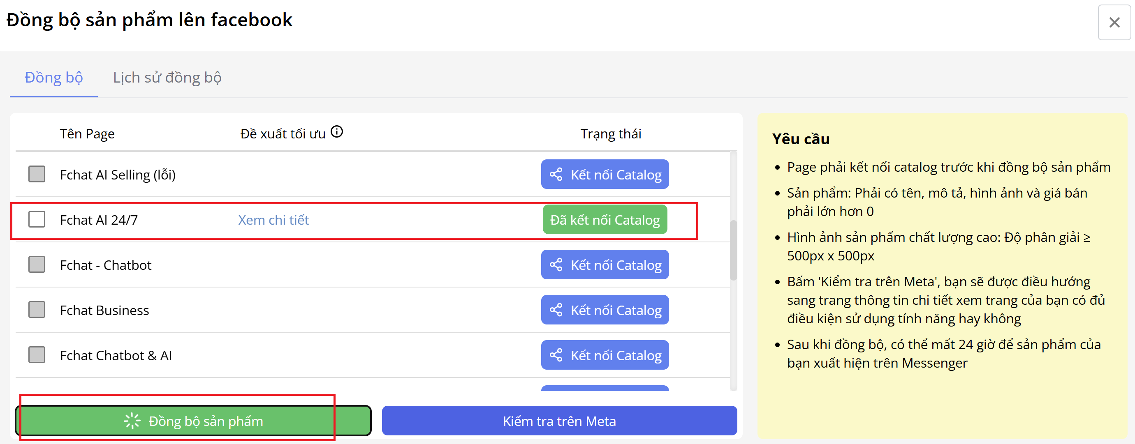The image size is (1135, 444).
Task: Click spinner icon on Đồng bộ sản phẩm button
Action: pos(132,421)
